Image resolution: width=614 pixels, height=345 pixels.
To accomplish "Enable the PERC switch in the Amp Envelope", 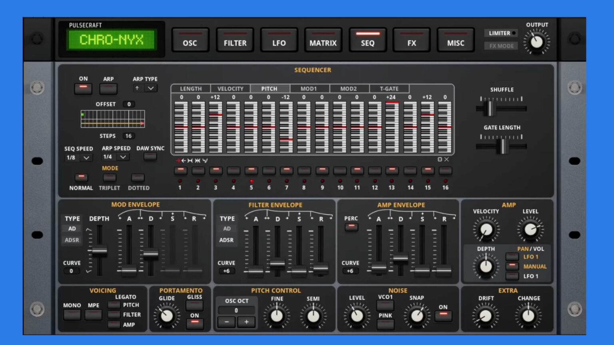I will coord(351,226).
